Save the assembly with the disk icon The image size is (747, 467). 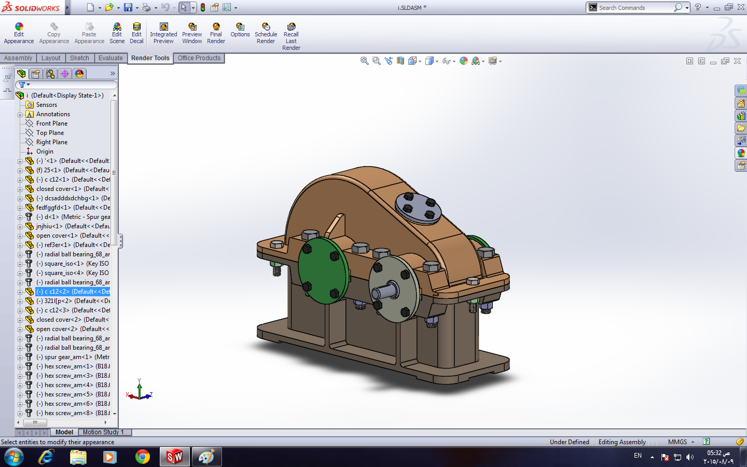tap(128, 7)
